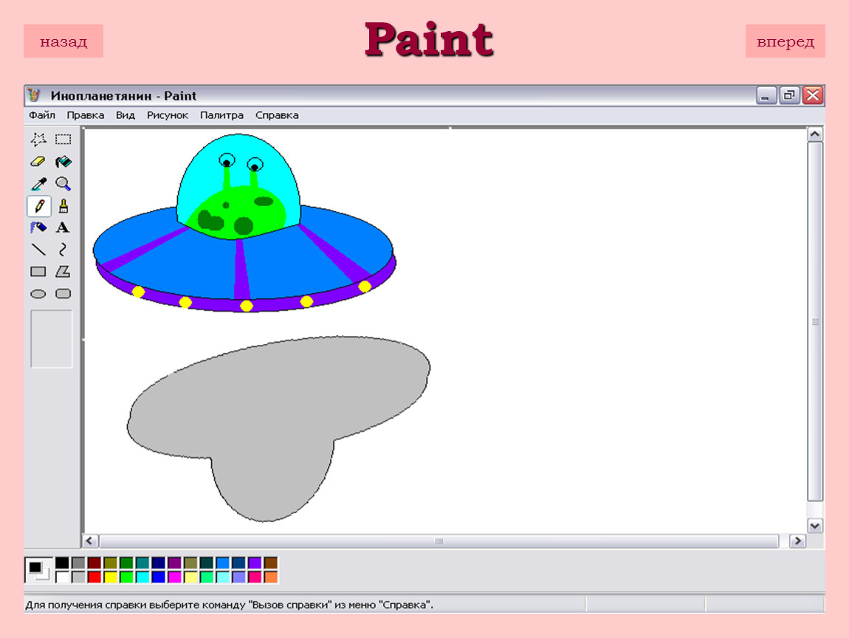Screen dimensions: 849x638
Task: Pick the Eraser tool
Action: click(38, 162)
